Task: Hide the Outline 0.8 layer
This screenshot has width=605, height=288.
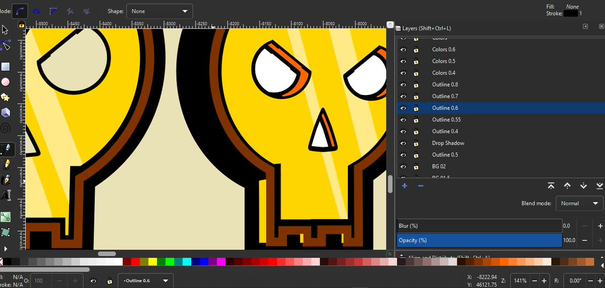Action: (x=403, y=84)
